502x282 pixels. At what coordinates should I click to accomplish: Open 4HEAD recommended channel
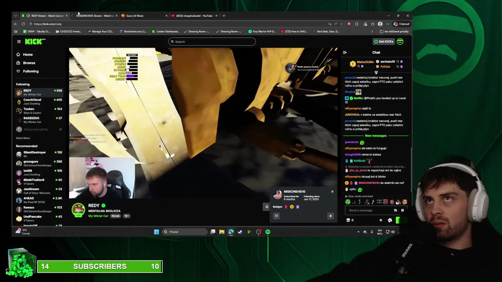[39, 200]
